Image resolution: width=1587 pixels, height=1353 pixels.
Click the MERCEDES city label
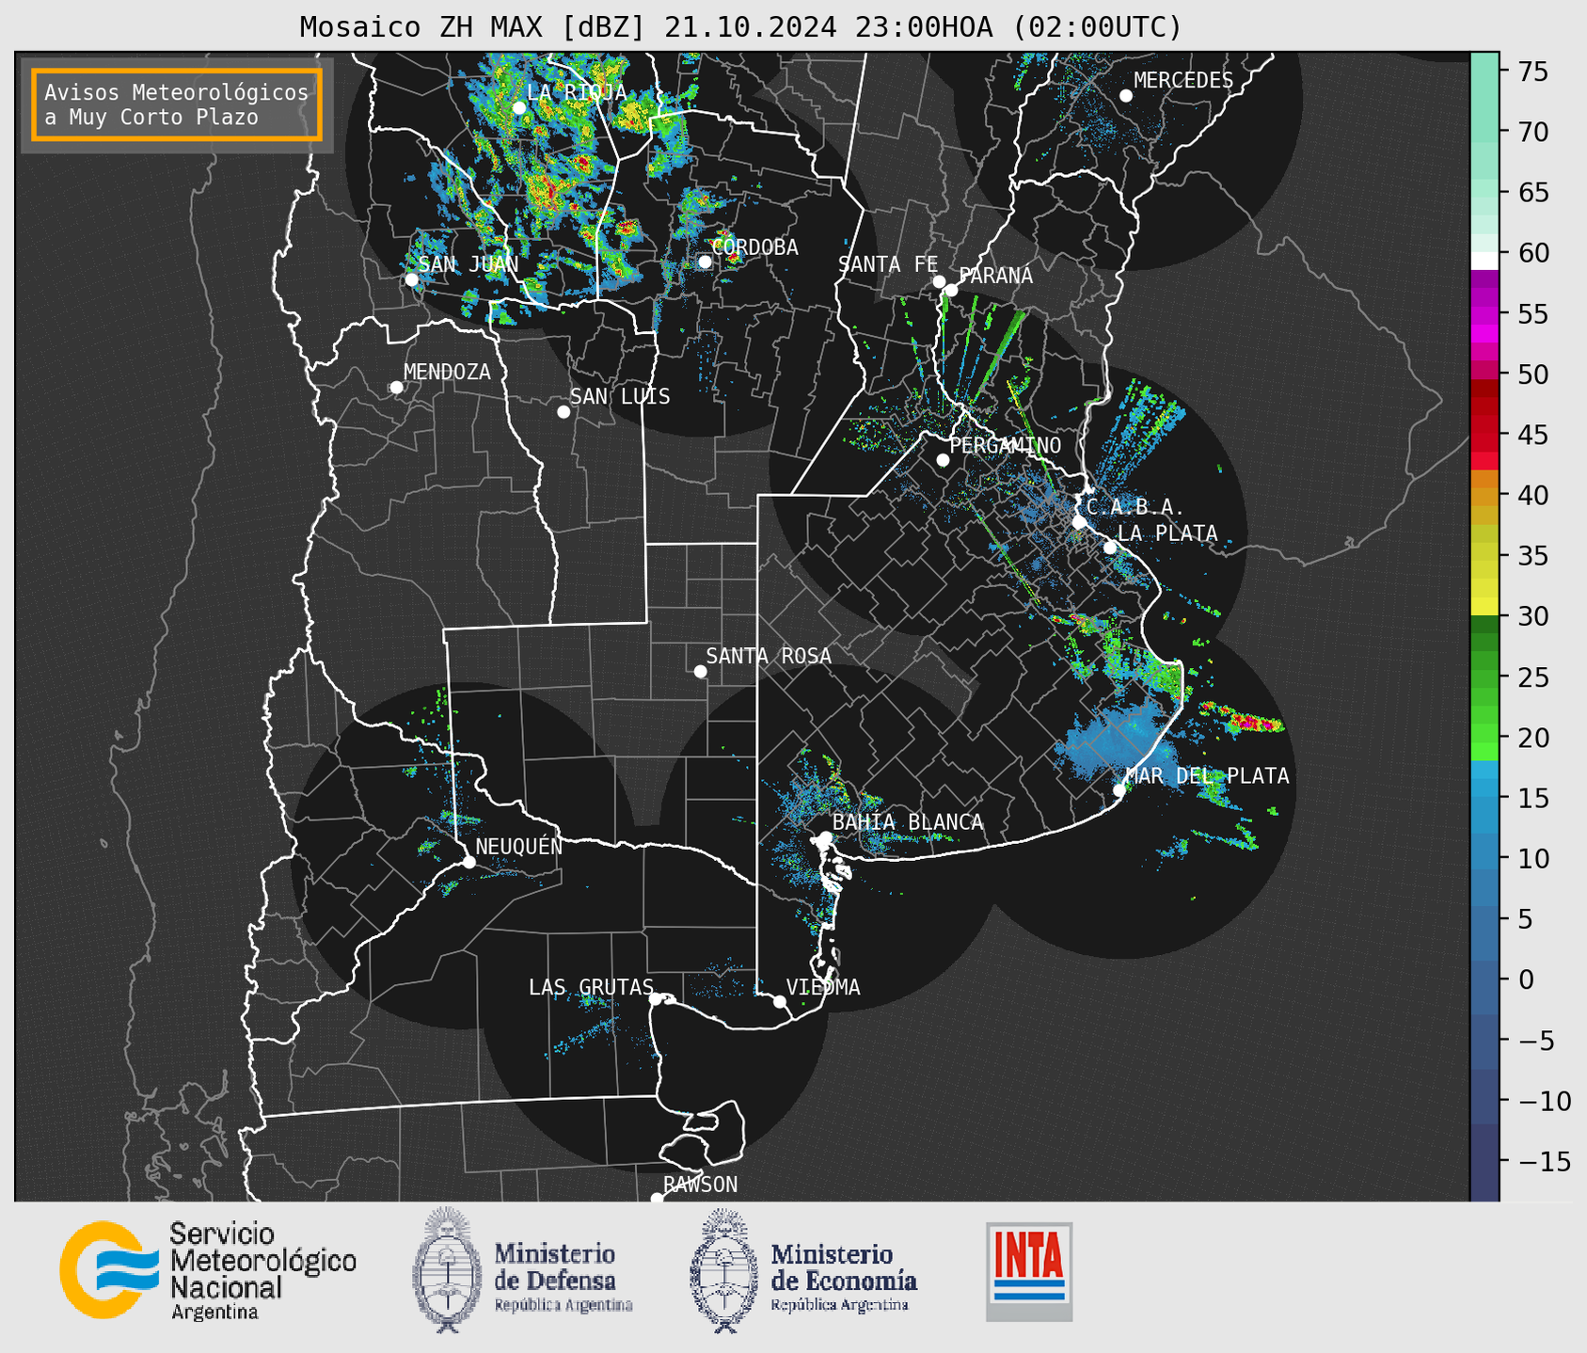point(1182,80)
